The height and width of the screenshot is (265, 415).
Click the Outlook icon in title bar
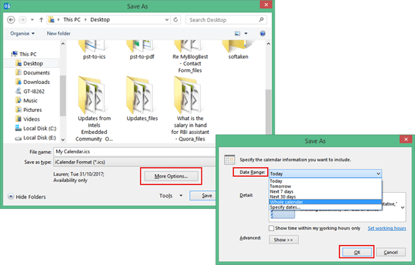[7, 6]
